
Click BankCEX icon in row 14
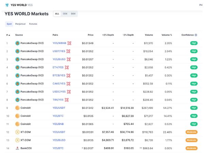(x=17, y=148)
